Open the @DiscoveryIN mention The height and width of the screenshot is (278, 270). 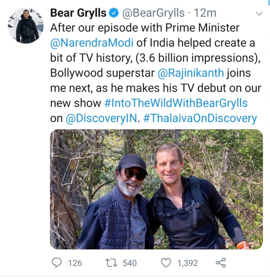tap(102, 118)
